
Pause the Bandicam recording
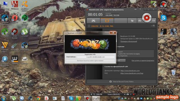point(154,21)
